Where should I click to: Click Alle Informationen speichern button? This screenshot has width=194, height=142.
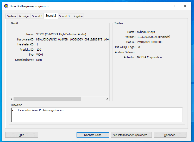(131, 135)
